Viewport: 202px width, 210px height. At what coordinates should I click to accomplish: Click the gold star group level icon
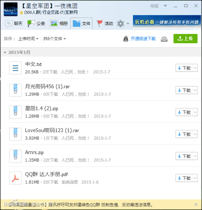pyautogui.click(x=22, y=13)
